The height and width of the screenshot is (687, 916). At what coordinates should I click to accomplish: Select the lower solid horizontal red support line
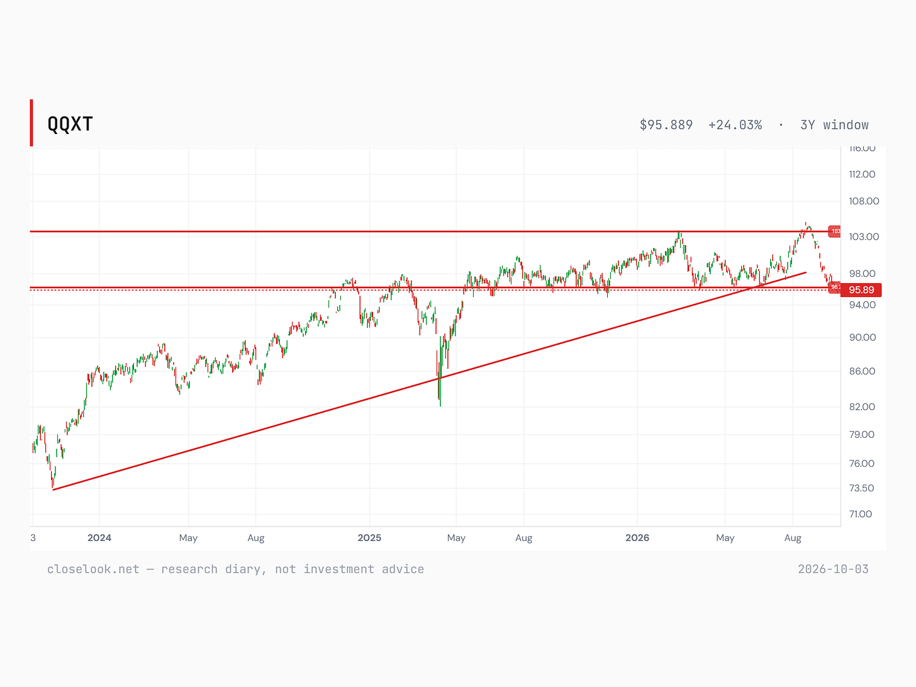tap(435, 288)
